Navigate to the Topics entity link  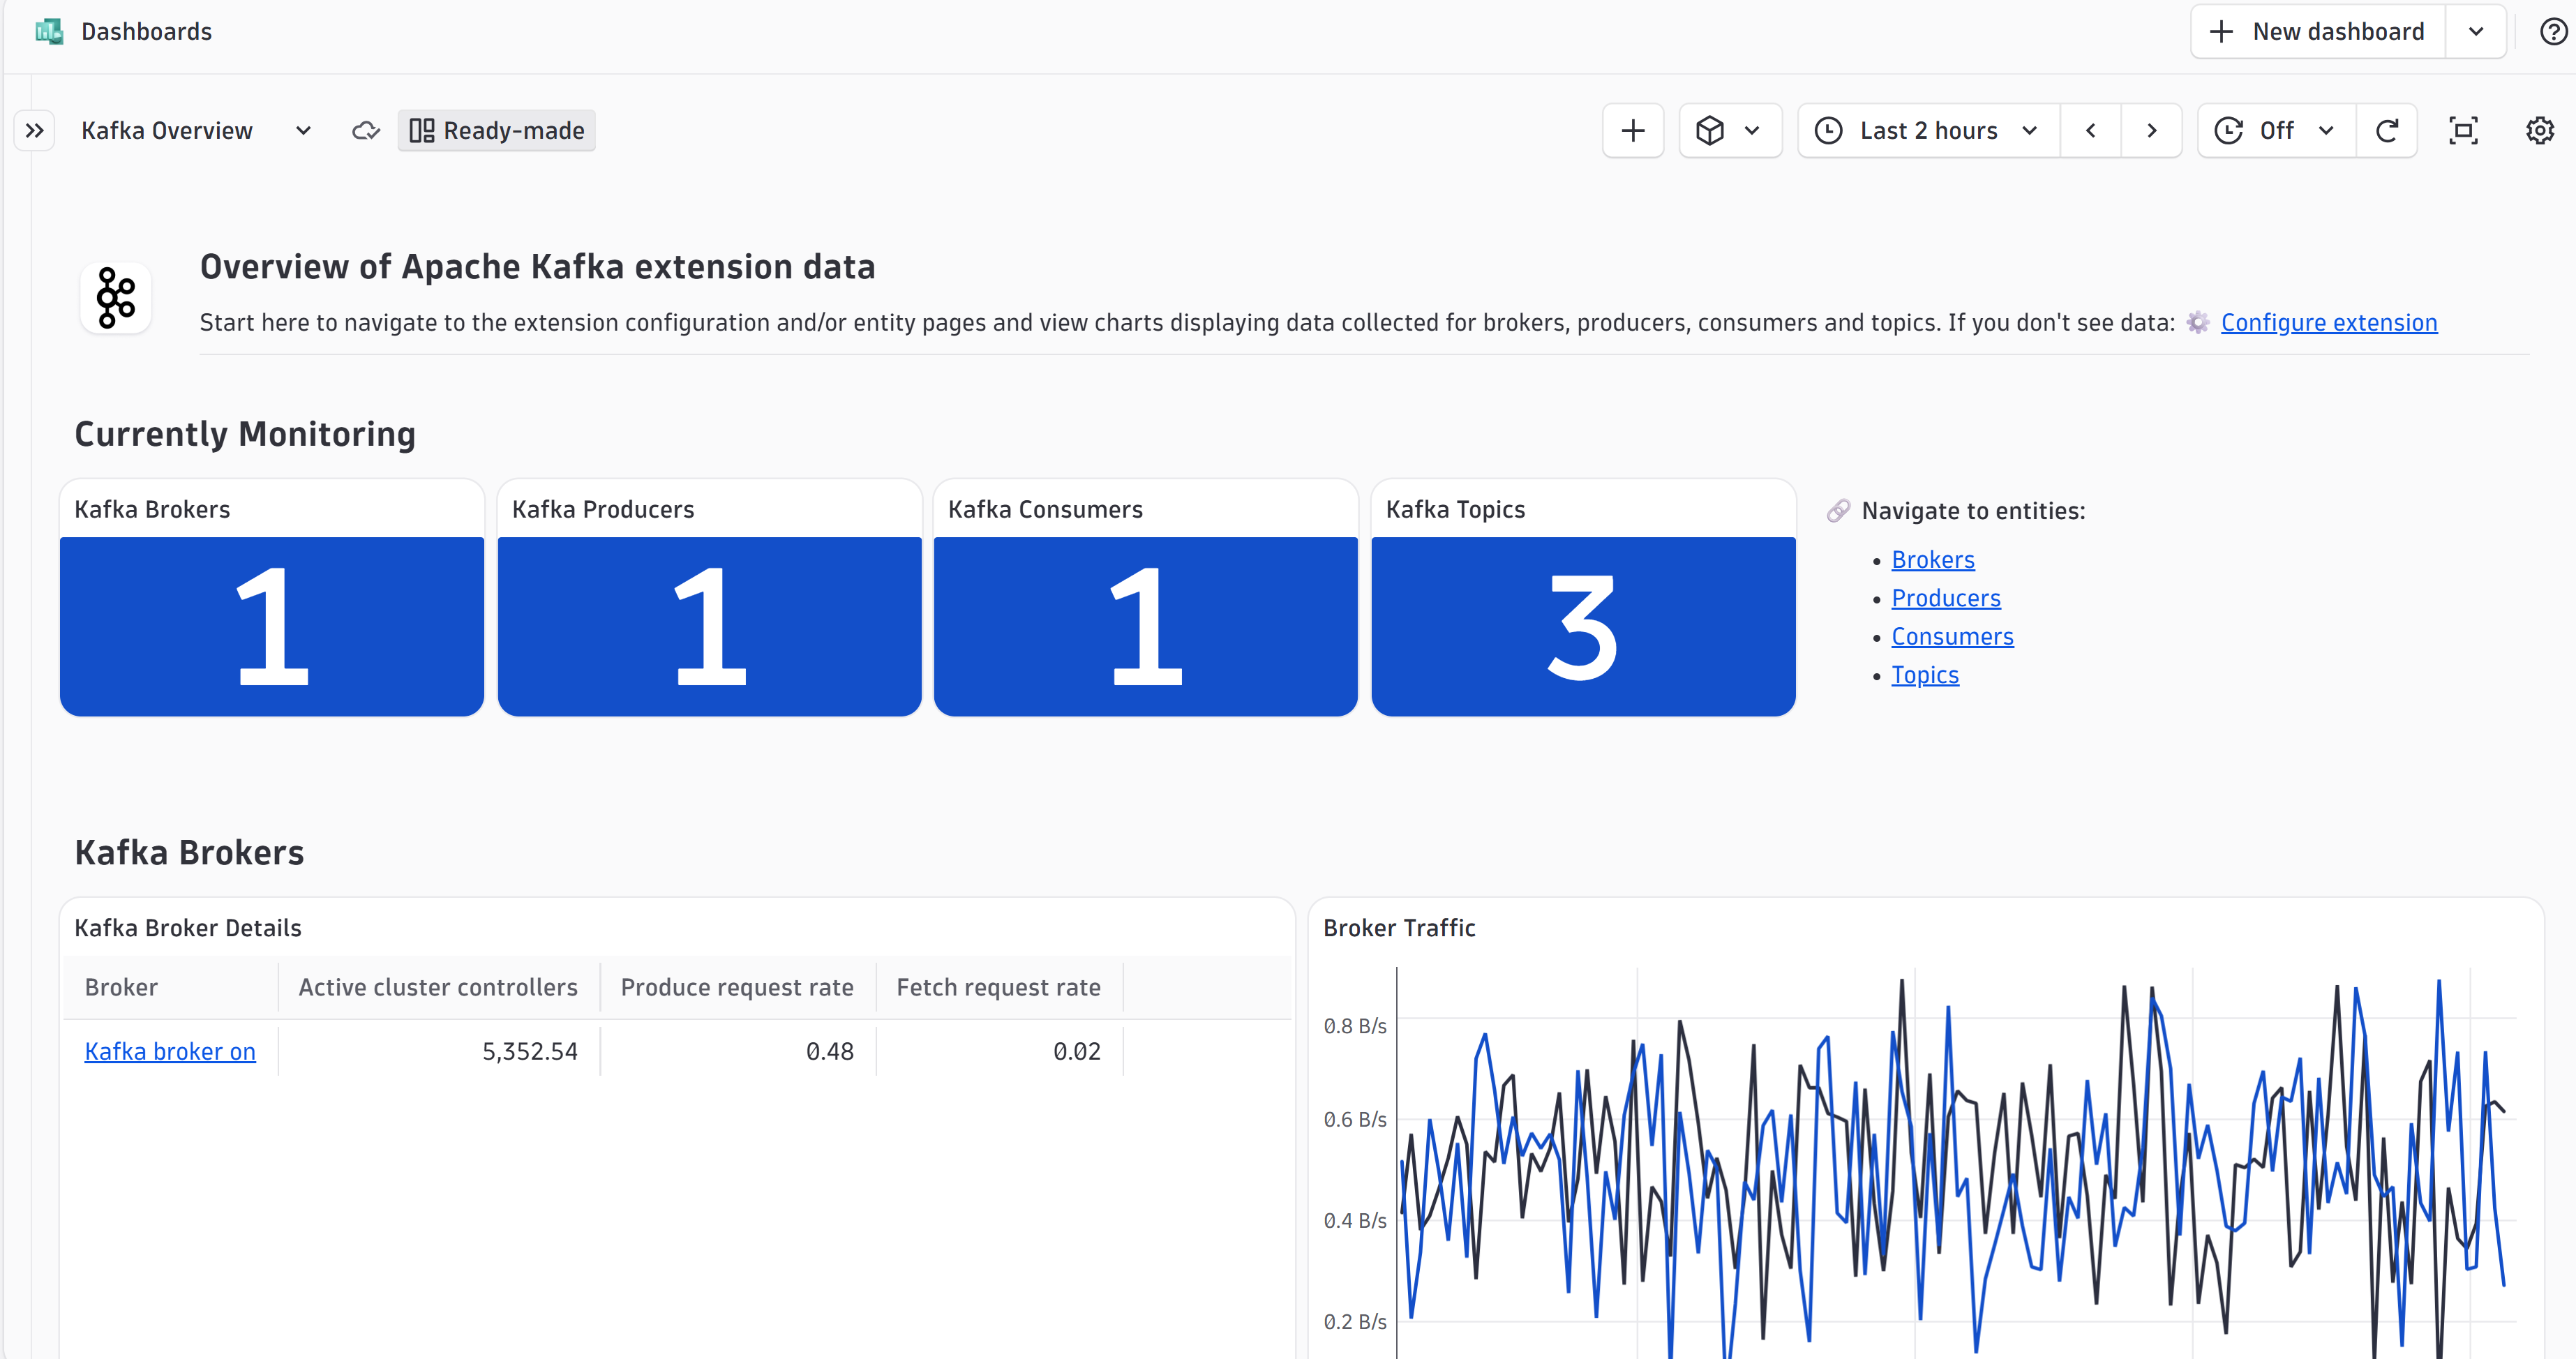pos(1925,675)
